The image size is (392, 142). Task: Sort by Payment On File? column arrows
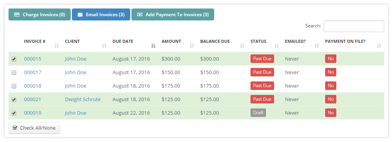379,46
